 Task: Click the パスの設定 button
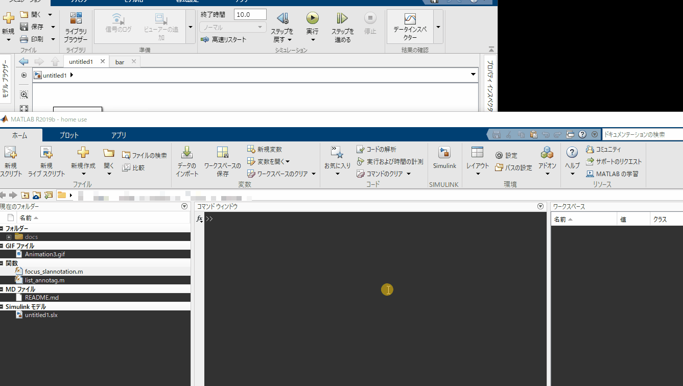513,167
